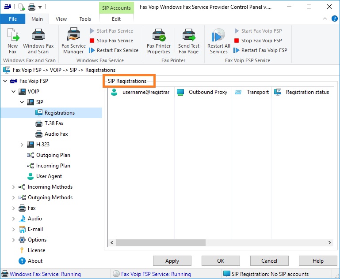Viewport: 340px width, 279px height.
Task: Open Windows Fax and Scan
Action: [x=38, y=41]
